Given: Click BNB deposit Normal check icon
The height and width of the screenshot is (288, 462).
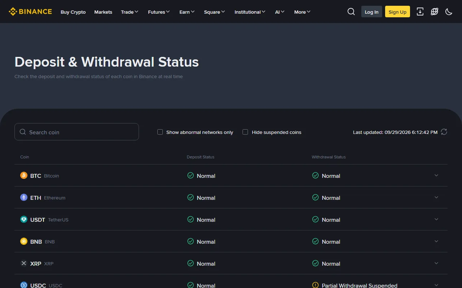Looking at the screenshot, I should [191, 241].
